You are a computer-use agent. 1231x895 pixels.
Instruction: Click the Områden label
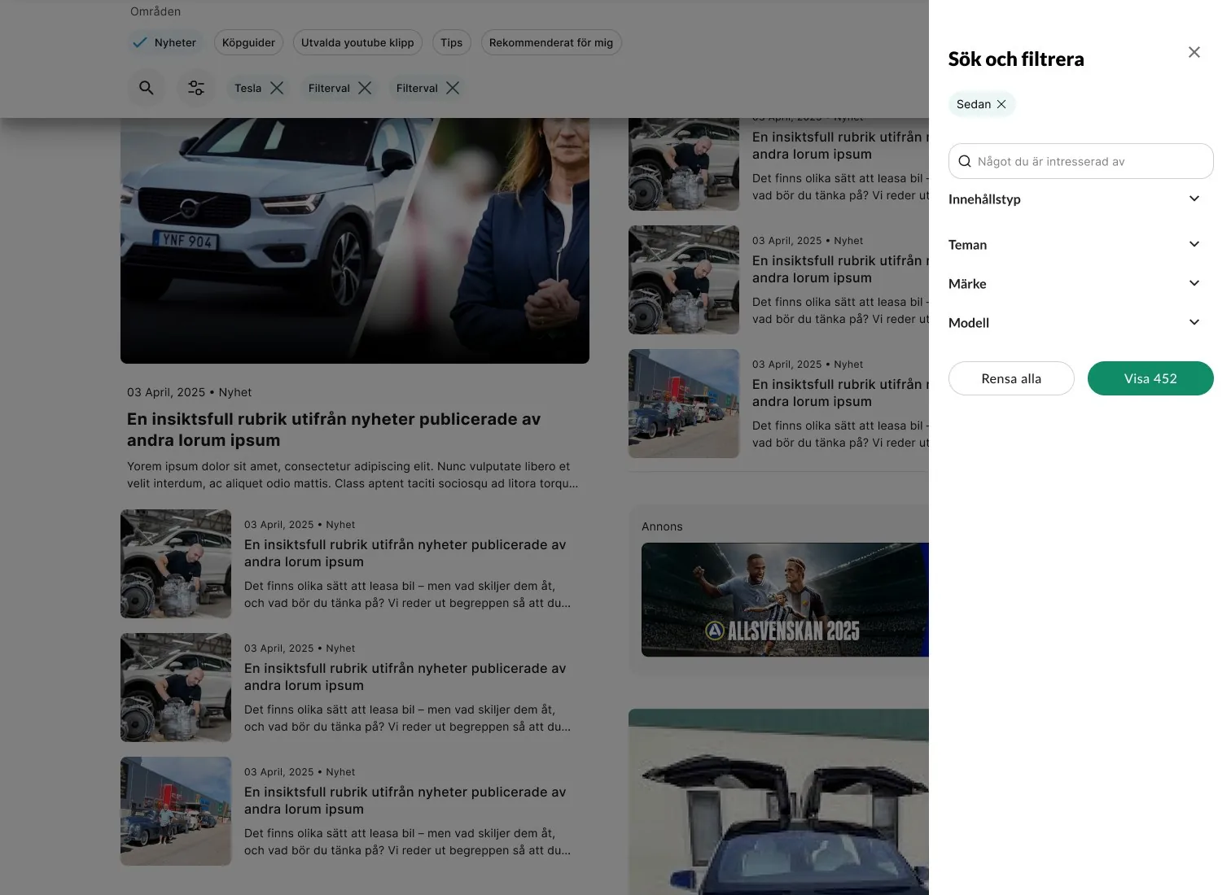(156, 11)
